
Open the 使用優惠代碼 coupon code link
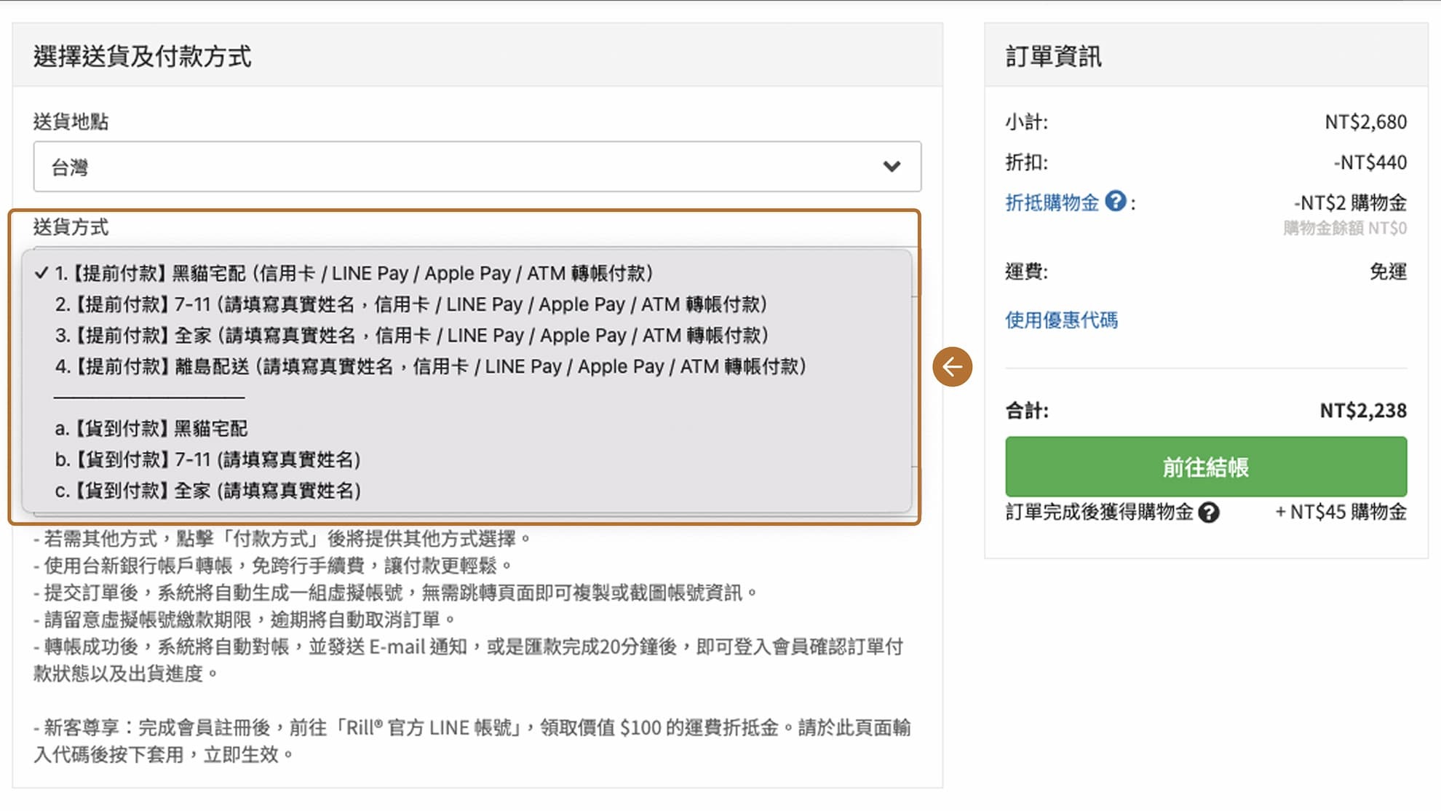pos(1062,320)
